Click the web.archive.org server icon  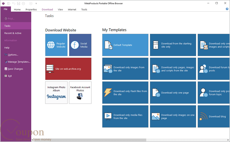(x=50, y=69)
